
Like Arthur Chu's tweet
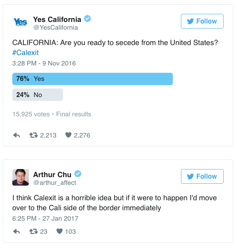point(60,231)
